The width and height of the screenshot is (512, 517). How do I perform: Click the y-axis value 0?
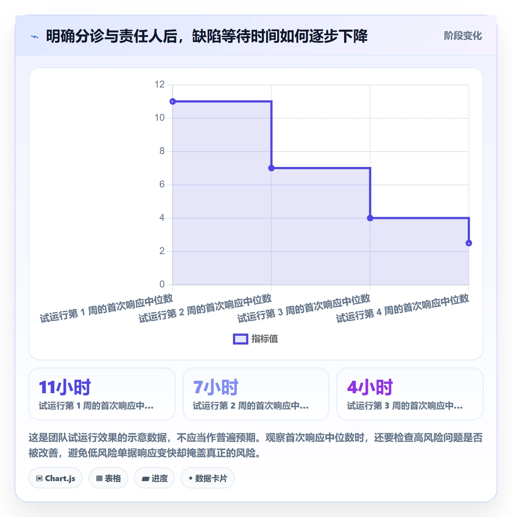point(162,284)
